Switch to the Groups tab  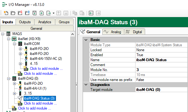click(64, 22)
